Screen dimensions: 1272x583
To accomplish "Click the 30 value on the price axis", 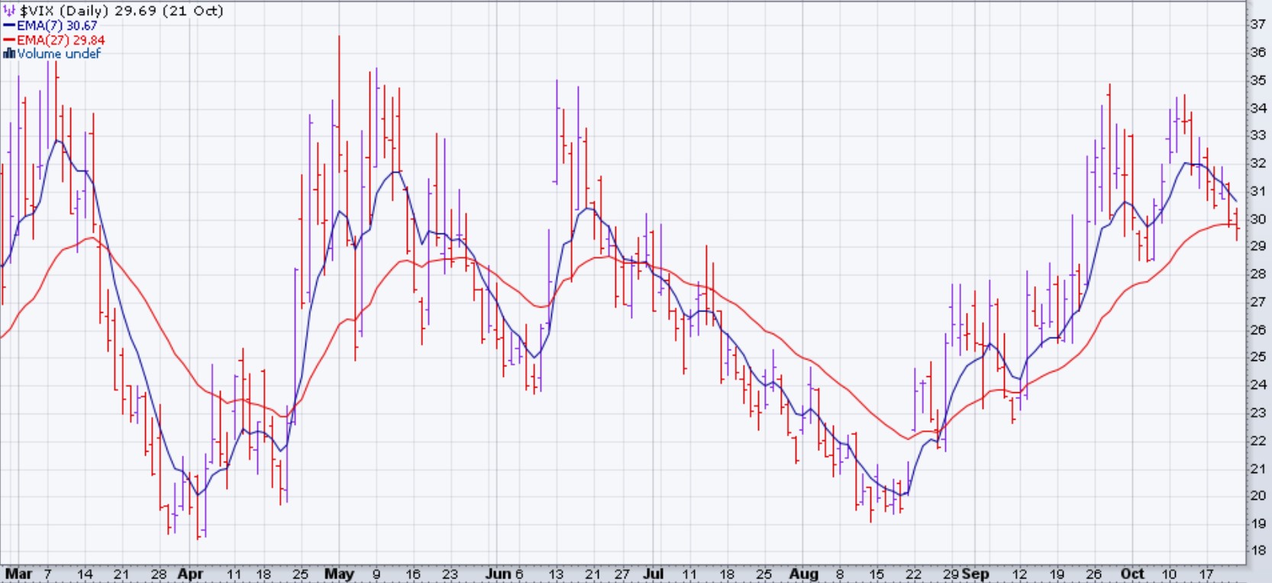I will [x=1257, y=219].
